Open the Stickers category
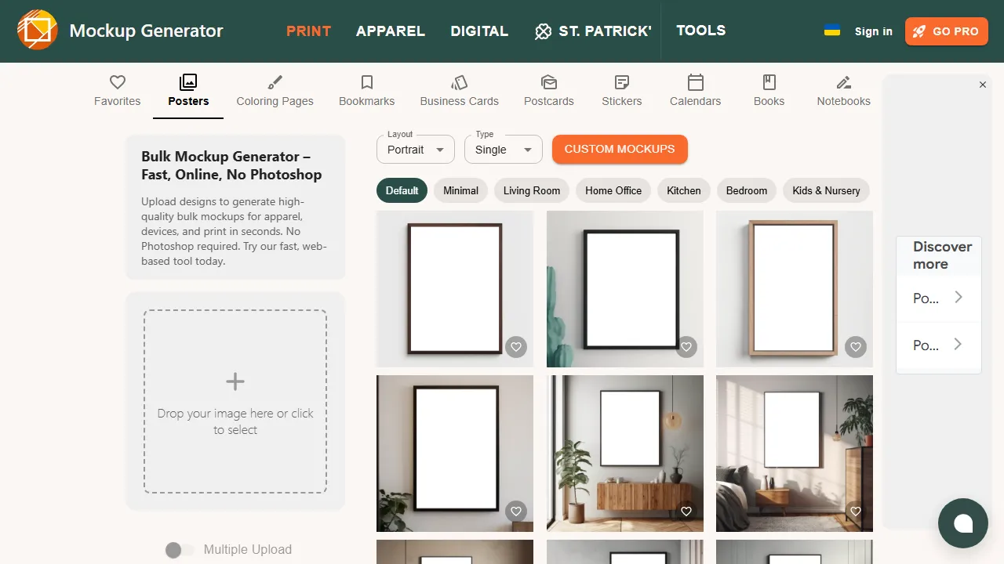 tap(621, 89)
